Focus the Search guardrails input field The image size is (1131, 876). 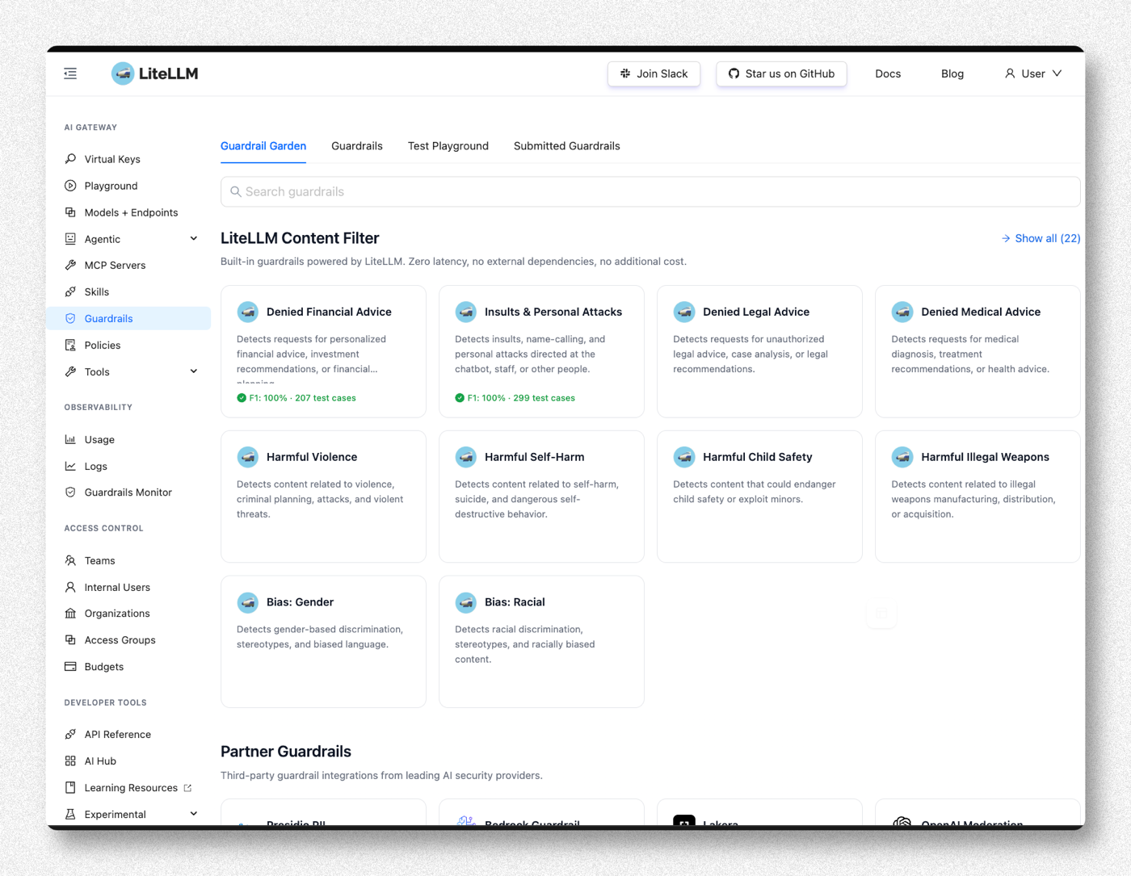(650, 191)
